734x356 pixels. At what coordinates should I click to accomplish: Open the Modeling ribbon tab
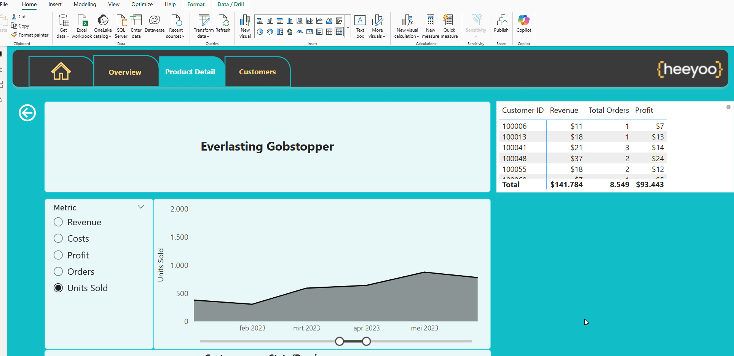(x=85, y=4)
